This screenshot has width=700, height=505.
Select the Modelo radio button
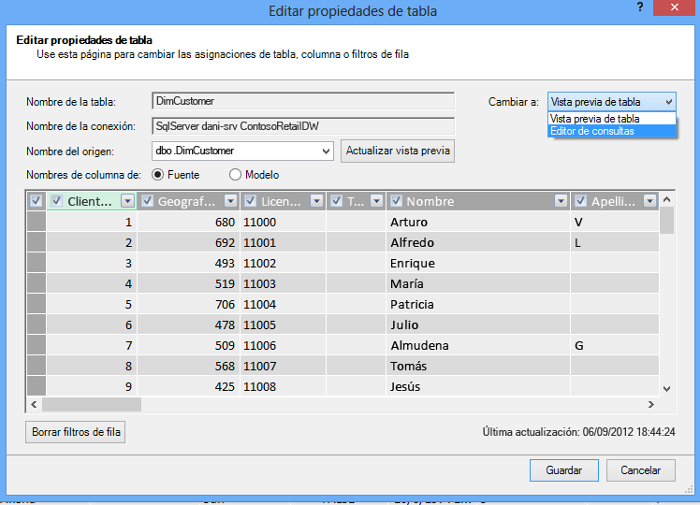[x=235, y=175]
